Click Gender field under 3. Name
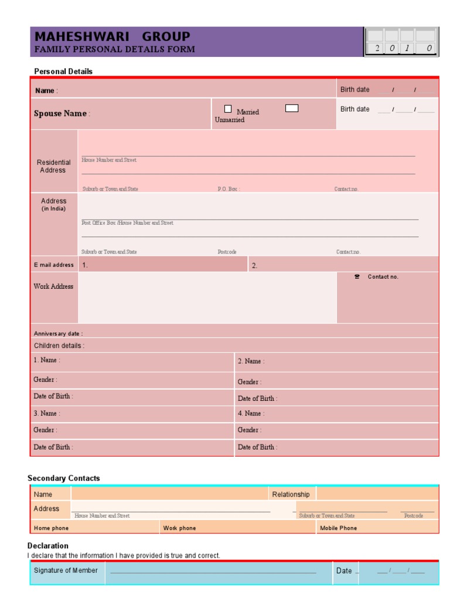This screenshot has height=601, width=450. [132, 431]
